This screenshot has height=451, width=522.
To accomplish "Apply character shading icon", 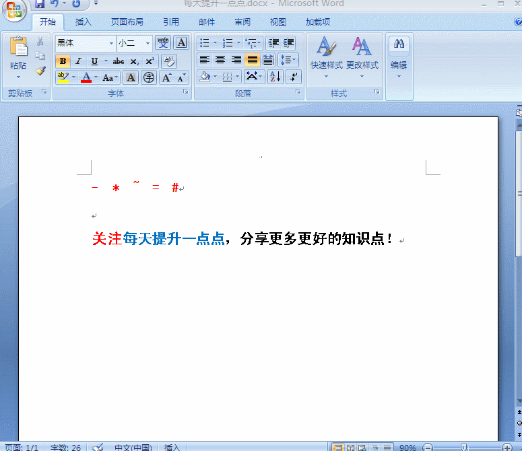I will [131, 78].
